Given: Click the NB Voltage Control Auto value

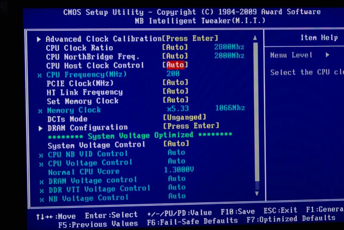Looking at the screenshot, I should pyautogui.click(x=177, y=196).
